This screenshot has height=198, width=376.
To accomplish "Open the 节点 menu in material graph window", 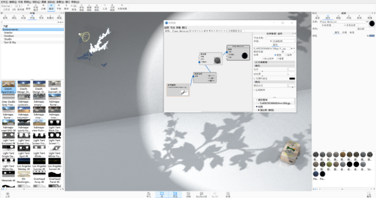I will point(173,27).
